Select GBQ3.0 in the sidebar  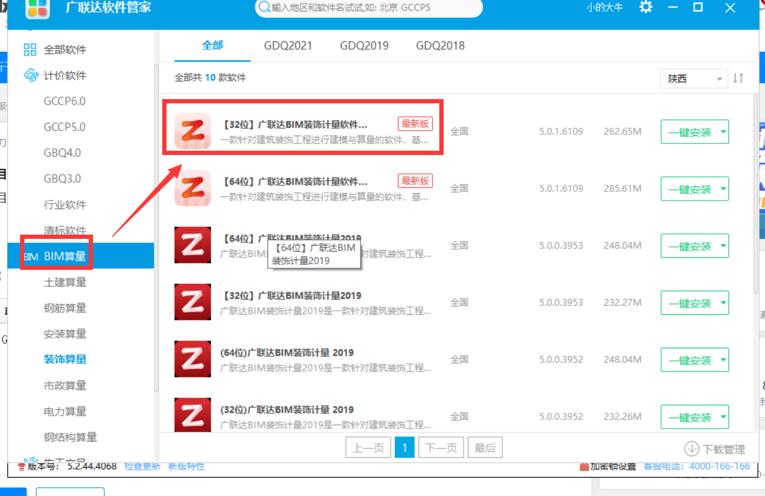pyautogui.click(x=62, y=179)
